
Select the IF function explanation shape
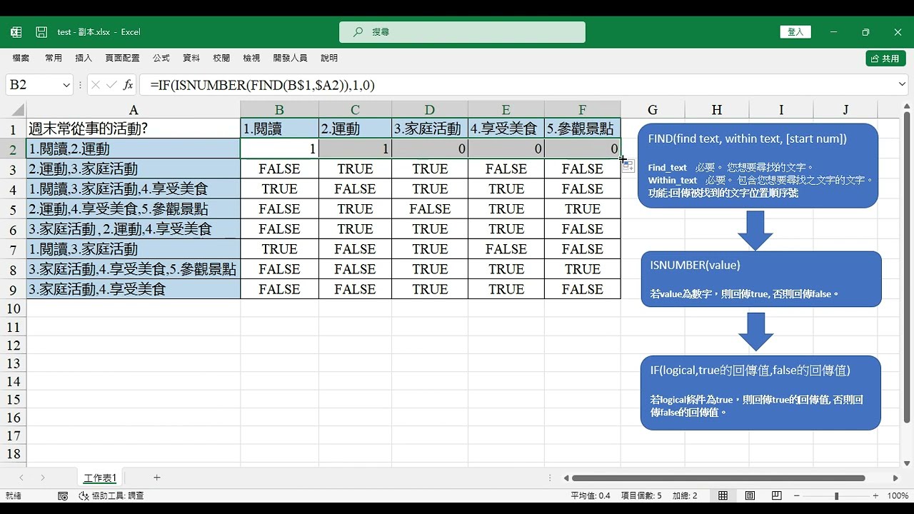[760, 393]
